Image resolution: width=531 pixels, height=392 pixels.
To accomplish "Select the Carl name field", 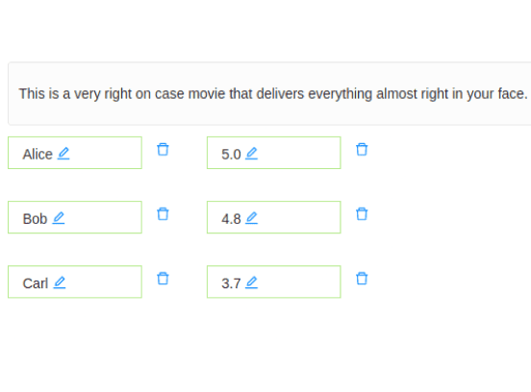I will coord(75,282).
